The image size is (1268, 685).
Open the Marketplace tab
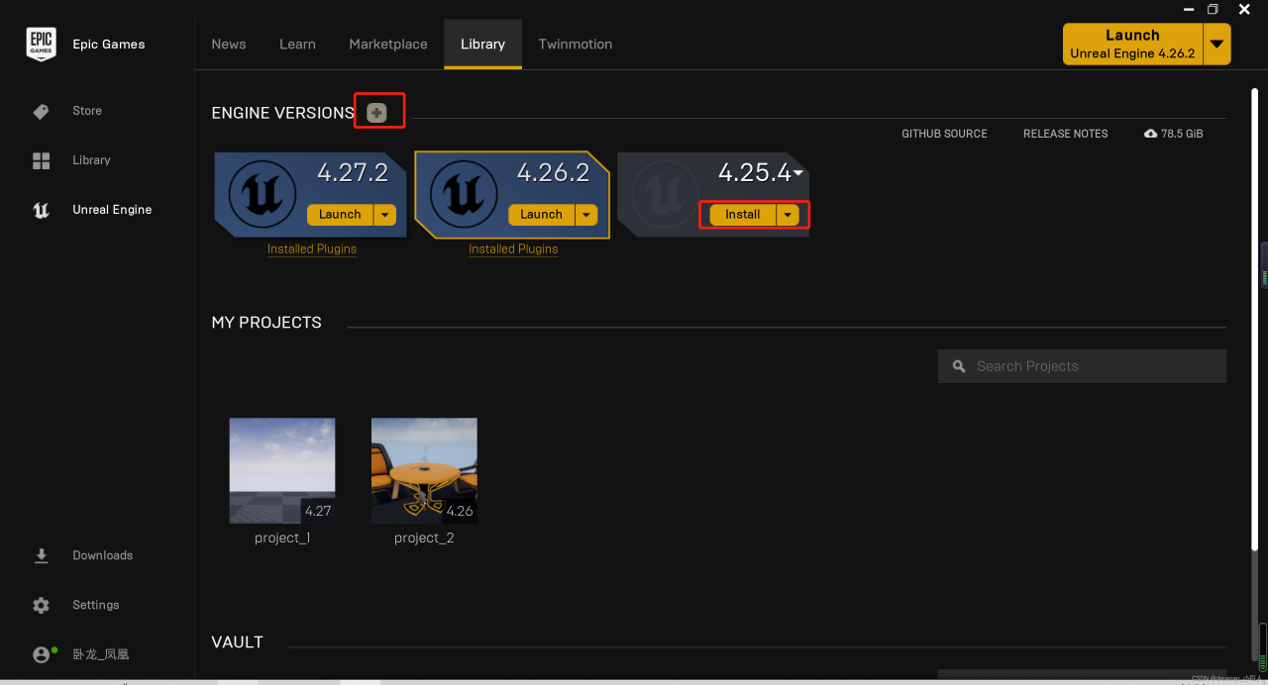[388, 45]
